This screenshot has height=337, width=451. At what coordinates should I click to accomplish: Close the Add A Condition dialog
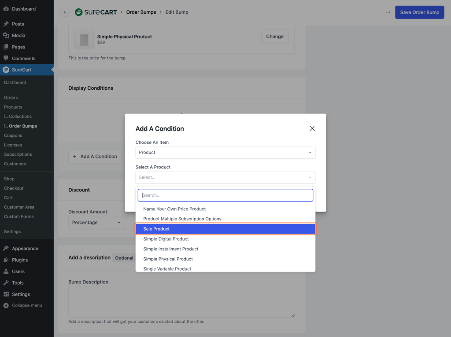(312, 128)
